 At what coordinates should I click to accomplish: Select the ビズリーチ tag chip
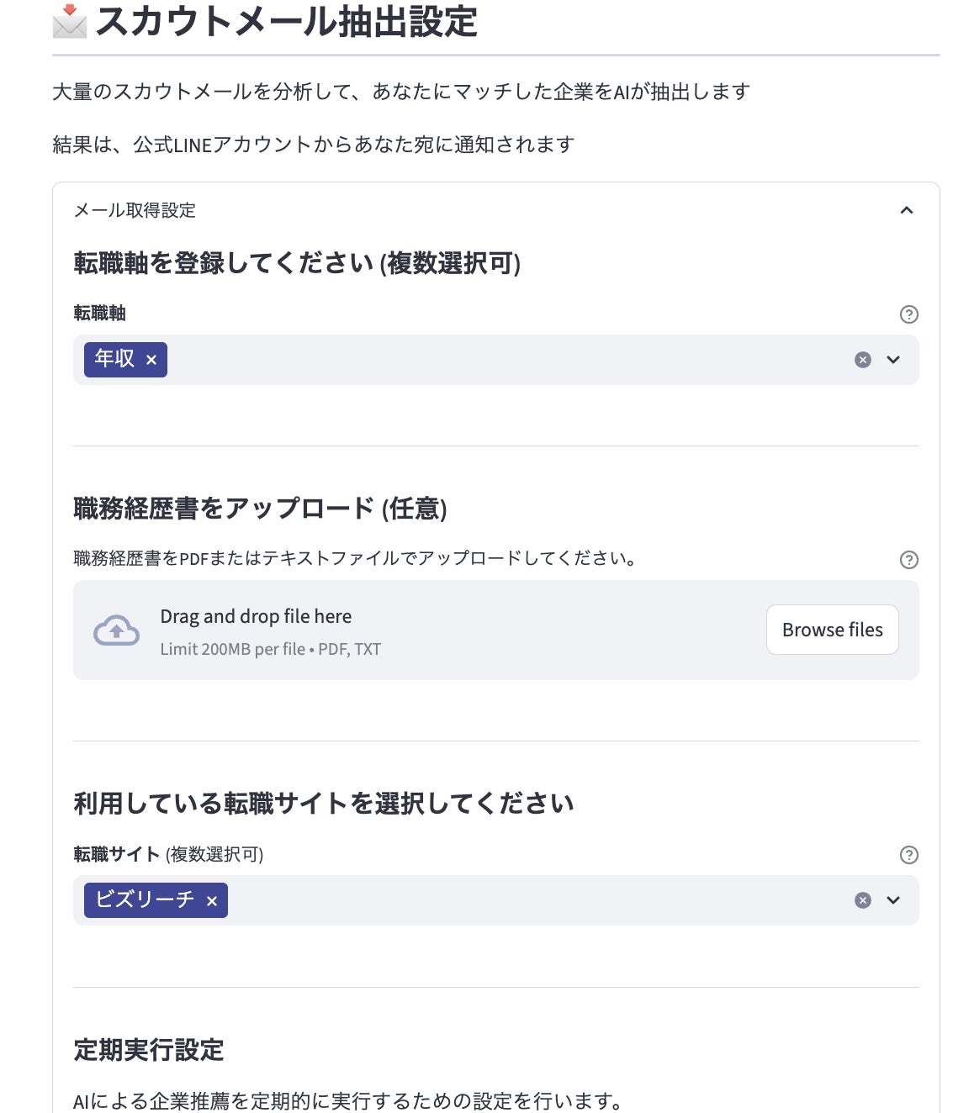pos(145,899)
